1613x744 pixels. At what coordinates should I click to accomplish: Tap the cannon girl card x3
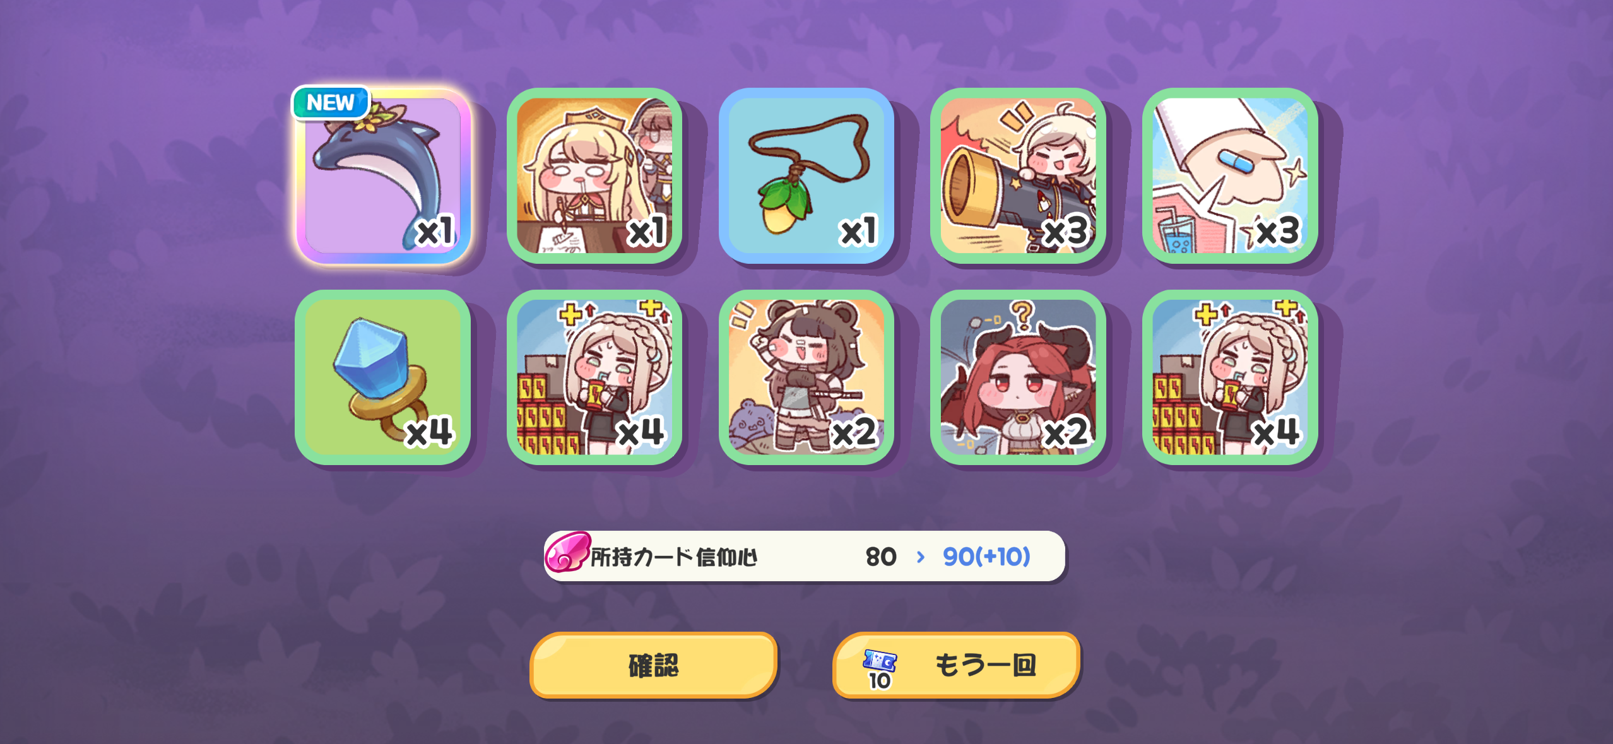(x=1018, y=175)
